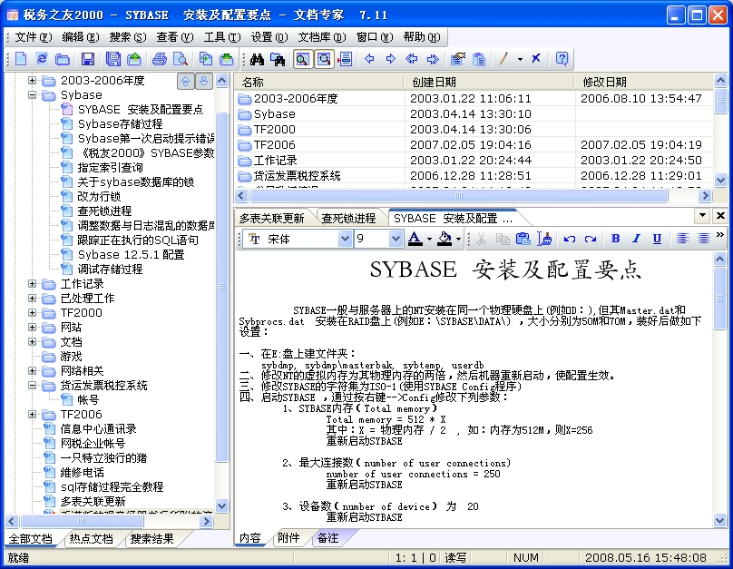The image size is (733, 569).
Task: Toggle underline formatting
Action: click(658, 239)
